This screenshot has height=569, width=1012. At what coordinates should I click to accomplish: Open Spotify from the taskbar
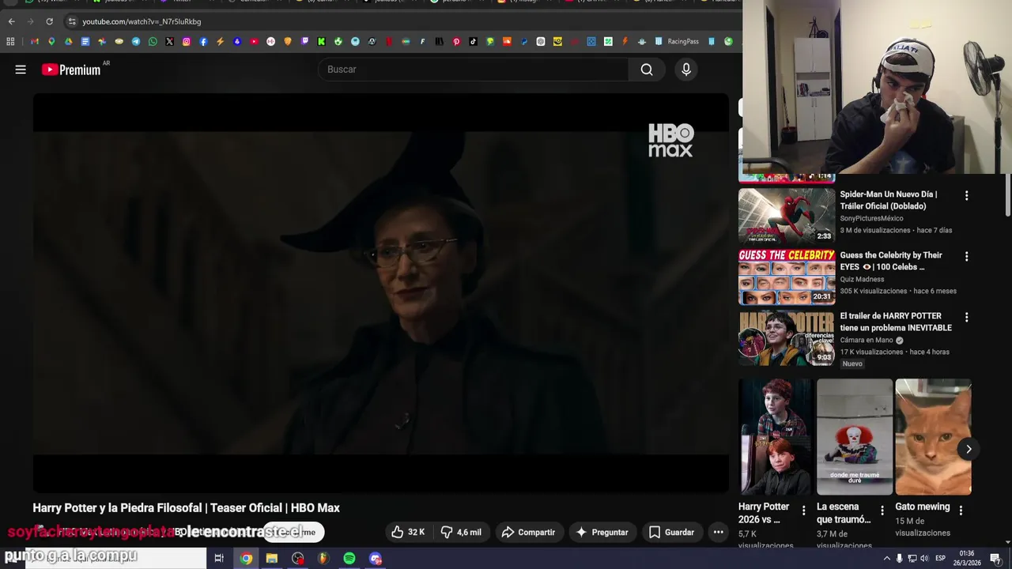349,559
